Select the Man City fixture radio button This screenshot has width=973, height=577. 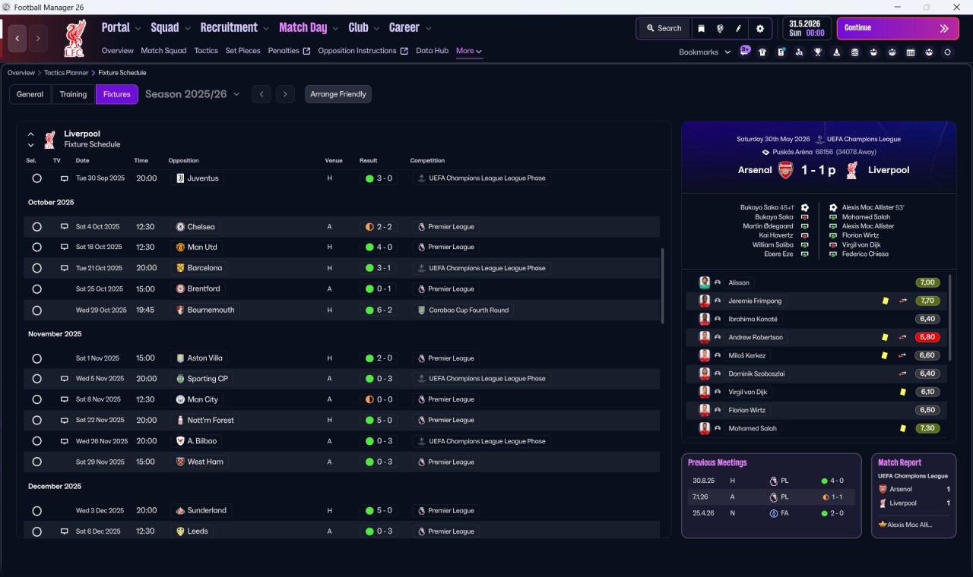pyautogui.click(x=36, y=399)
